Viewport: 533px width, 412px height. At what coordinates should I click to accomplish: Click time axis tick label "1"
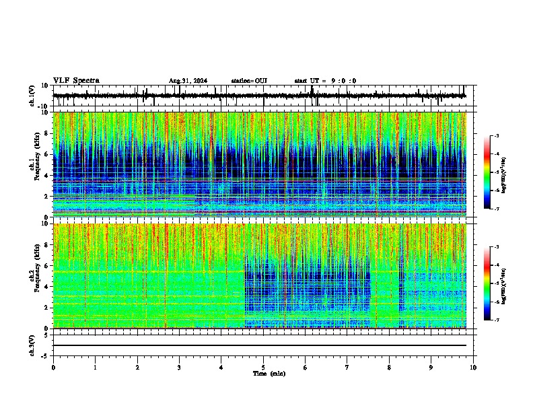tap(95, 368)
